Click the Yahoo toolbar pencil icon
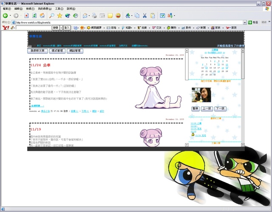The width and height of the screenshot is (272, 212). click(12, 28)
